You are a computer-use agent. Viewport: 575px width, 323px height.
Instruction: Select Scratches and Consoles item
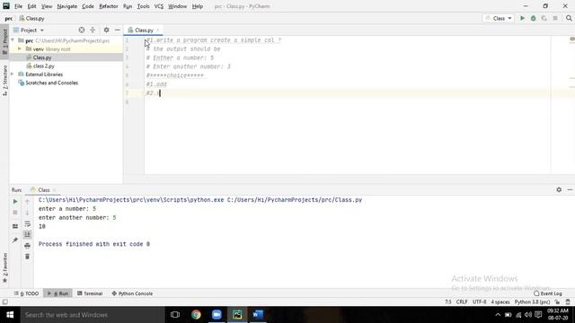click(52, 83)
